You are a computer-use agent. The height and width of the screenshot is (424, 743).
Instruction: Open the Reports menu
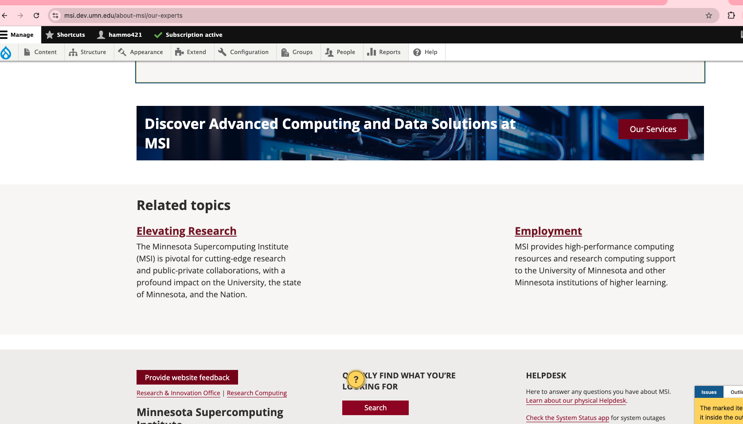[384, 52]
